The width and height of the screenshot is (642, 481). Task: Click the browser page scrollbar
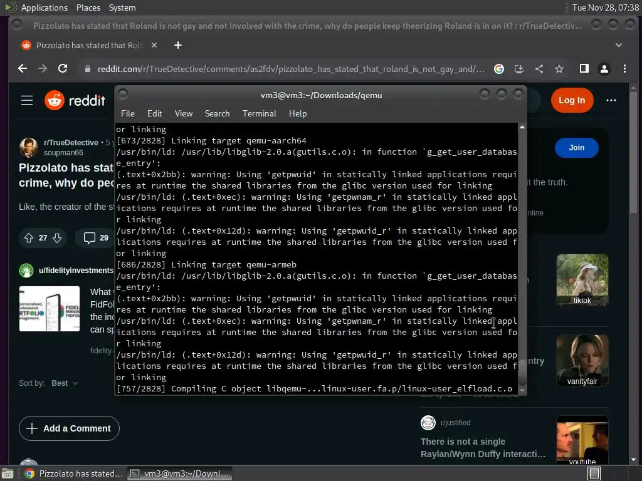click(x=633, y=152)
